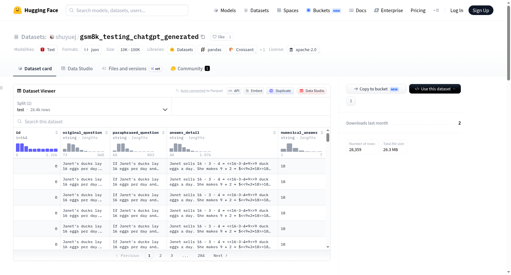The height and width of the screenshot is (275, 511).
Task: Sort the paraphrased_question column
Action: [163, 133]
